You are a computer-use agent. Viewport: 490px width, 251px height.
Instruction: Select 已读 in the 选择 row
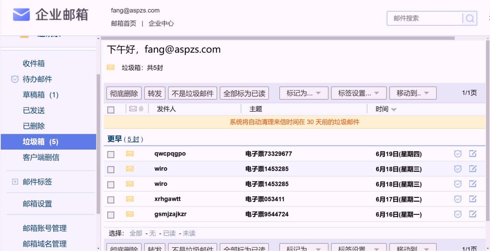tap(169, 233)
